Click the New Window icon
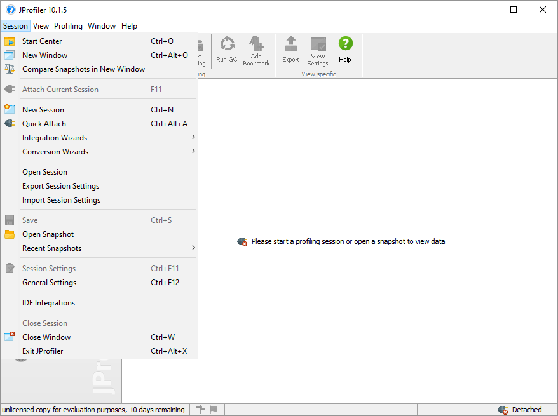 pyautogui.click(x=10, y=55)
